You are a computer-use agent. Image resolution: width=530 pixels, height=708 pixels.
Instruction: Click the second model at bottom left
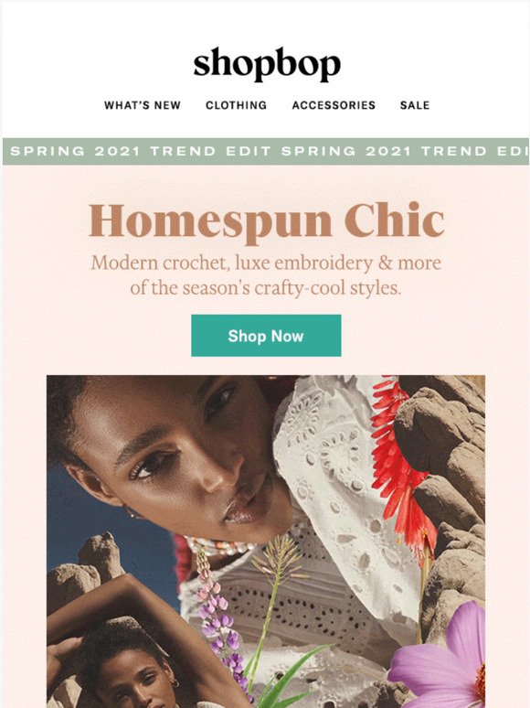[x=126, y=669]
